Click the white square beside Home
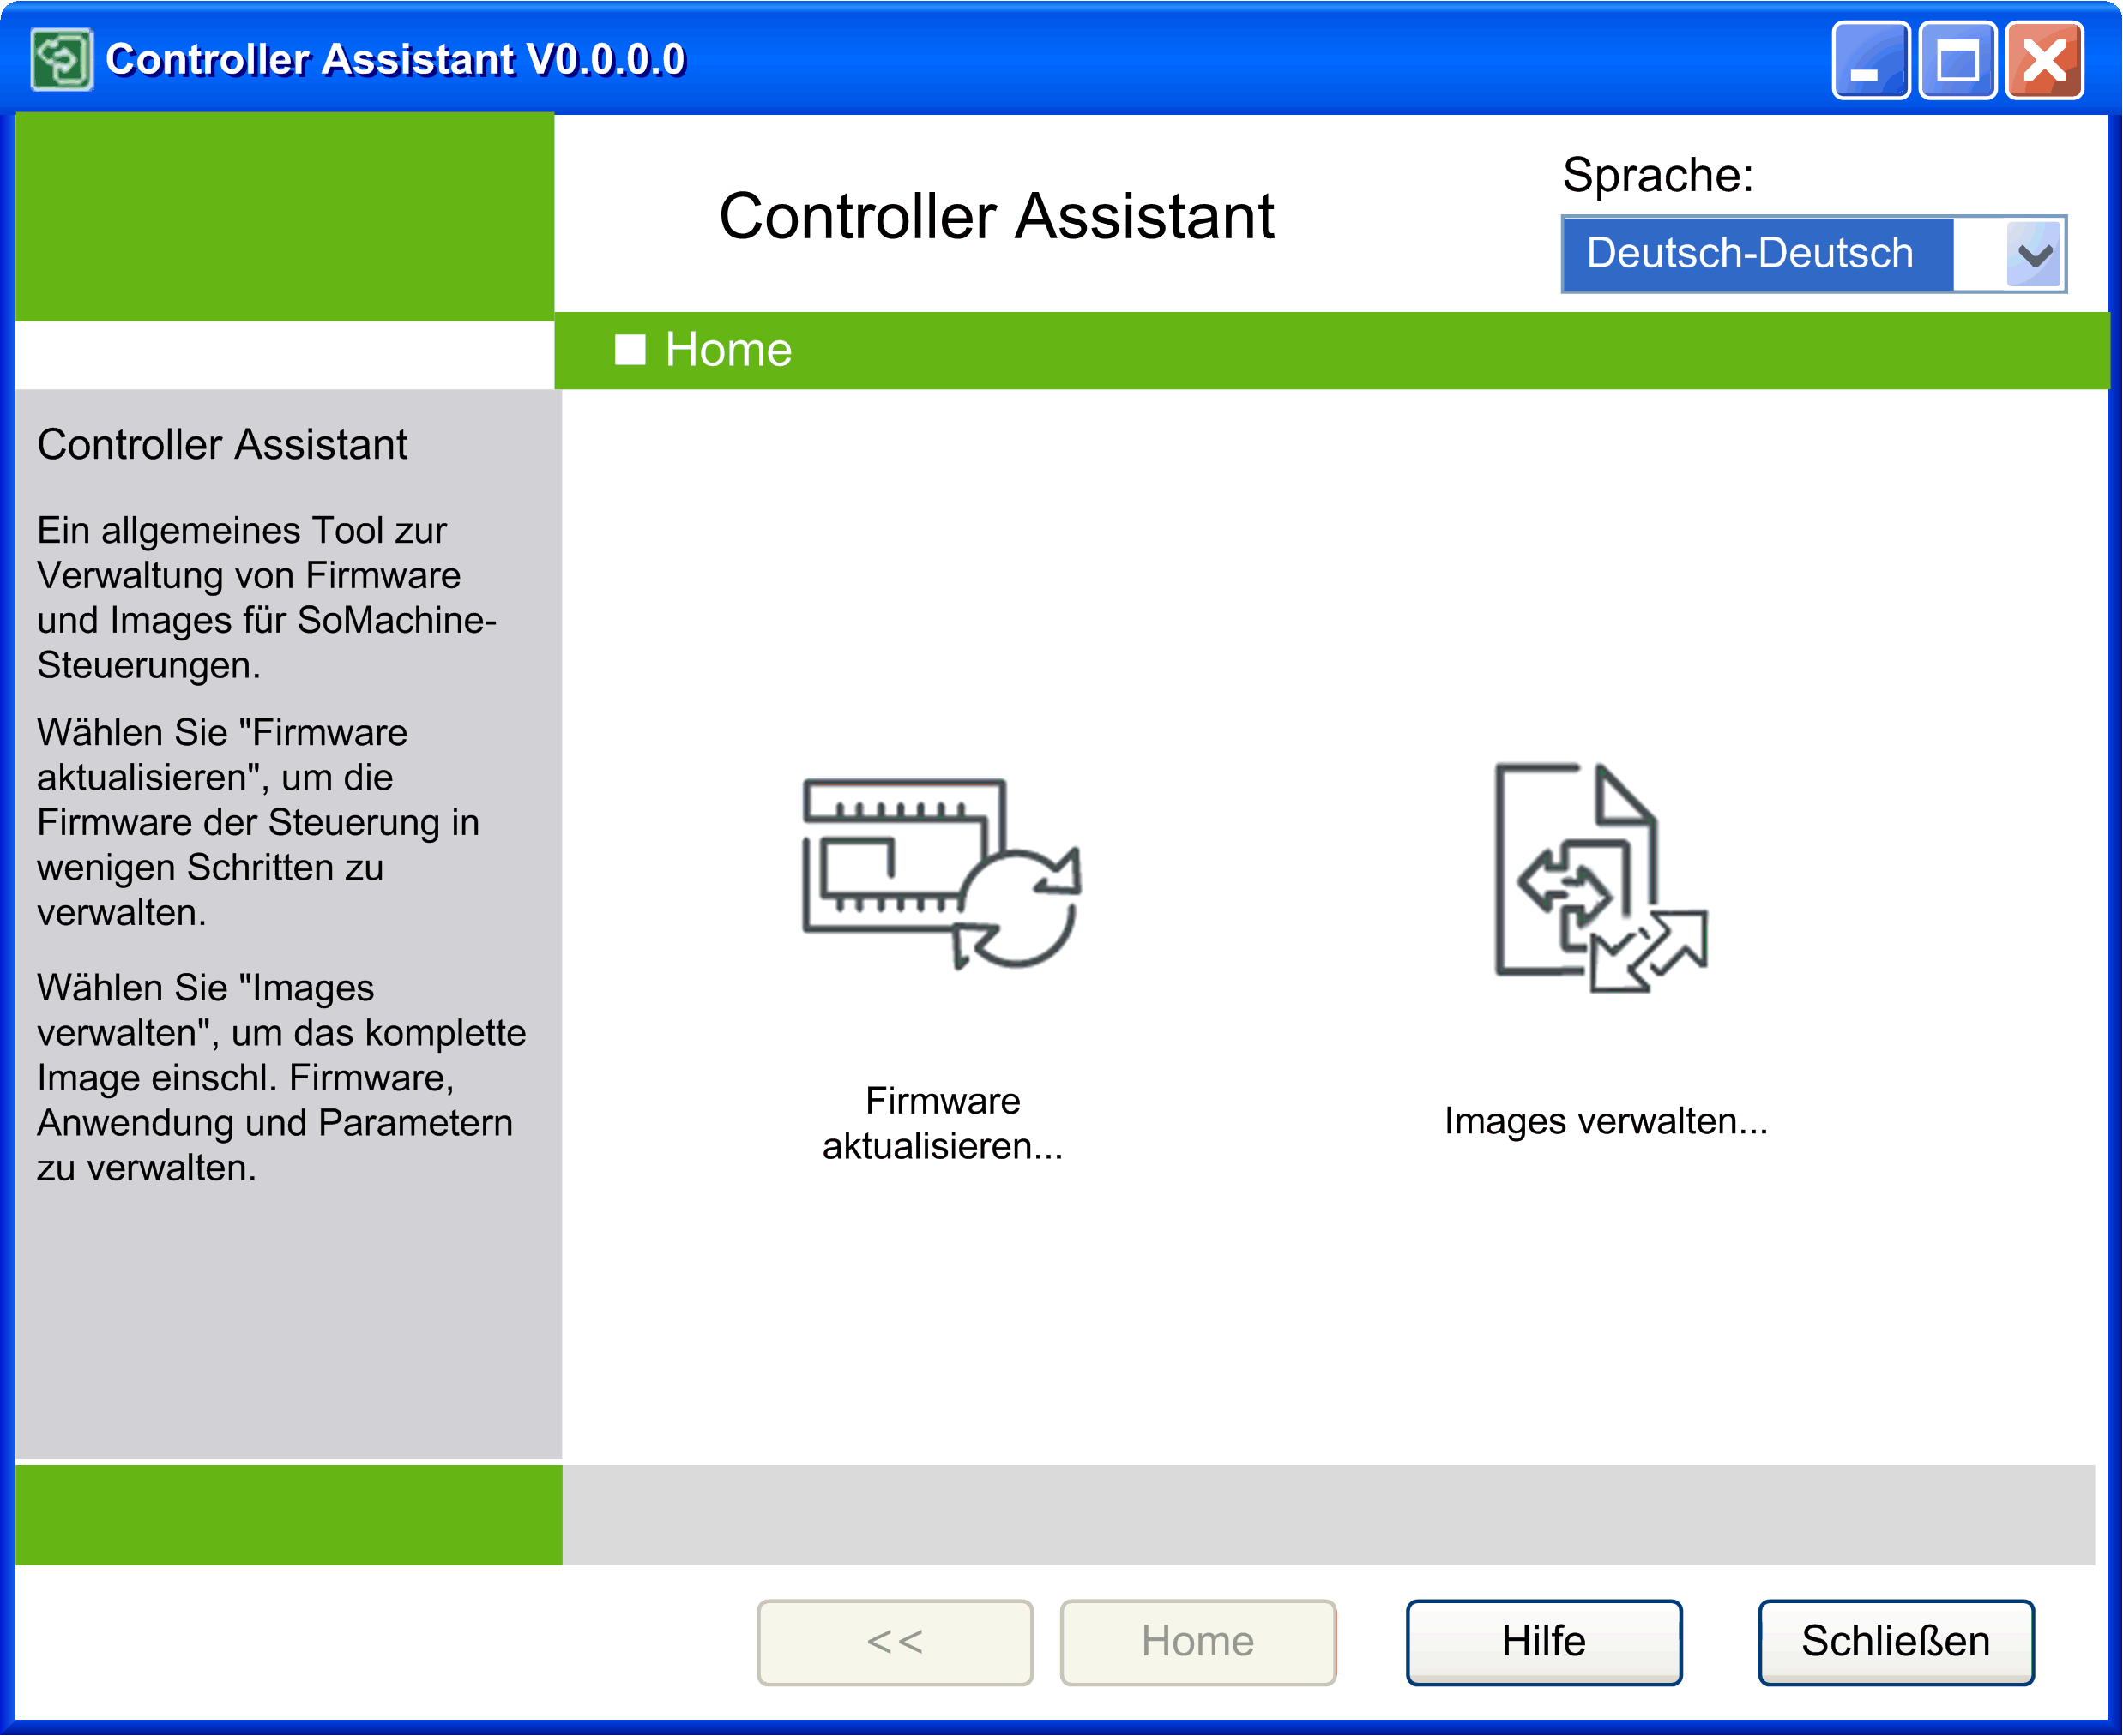Viewport: 2123px width, 1736px height. [x=630, y=350]
